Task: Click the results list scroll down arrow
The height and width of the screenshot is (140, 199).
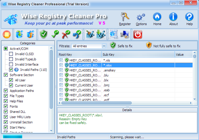Action: (195, 99)
